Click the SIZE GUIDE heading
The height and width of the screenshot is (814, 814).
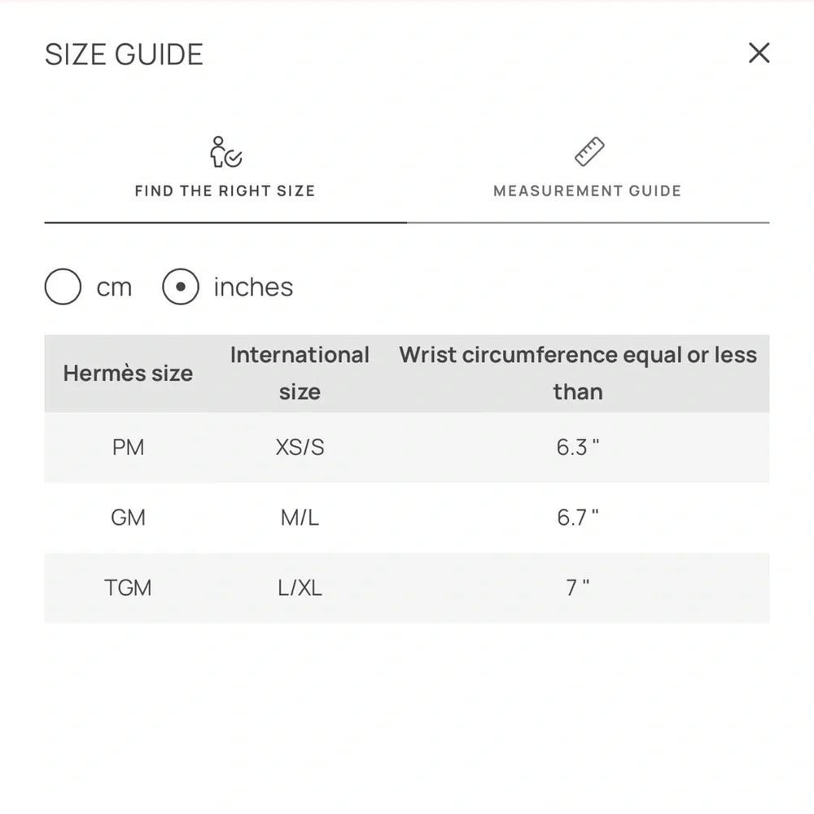(x=124, y=55)
